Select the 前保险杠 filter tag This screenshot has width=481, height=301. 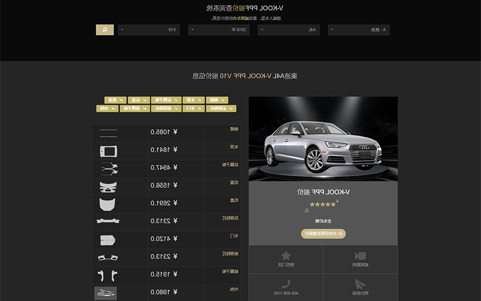[x=166, y=108]
